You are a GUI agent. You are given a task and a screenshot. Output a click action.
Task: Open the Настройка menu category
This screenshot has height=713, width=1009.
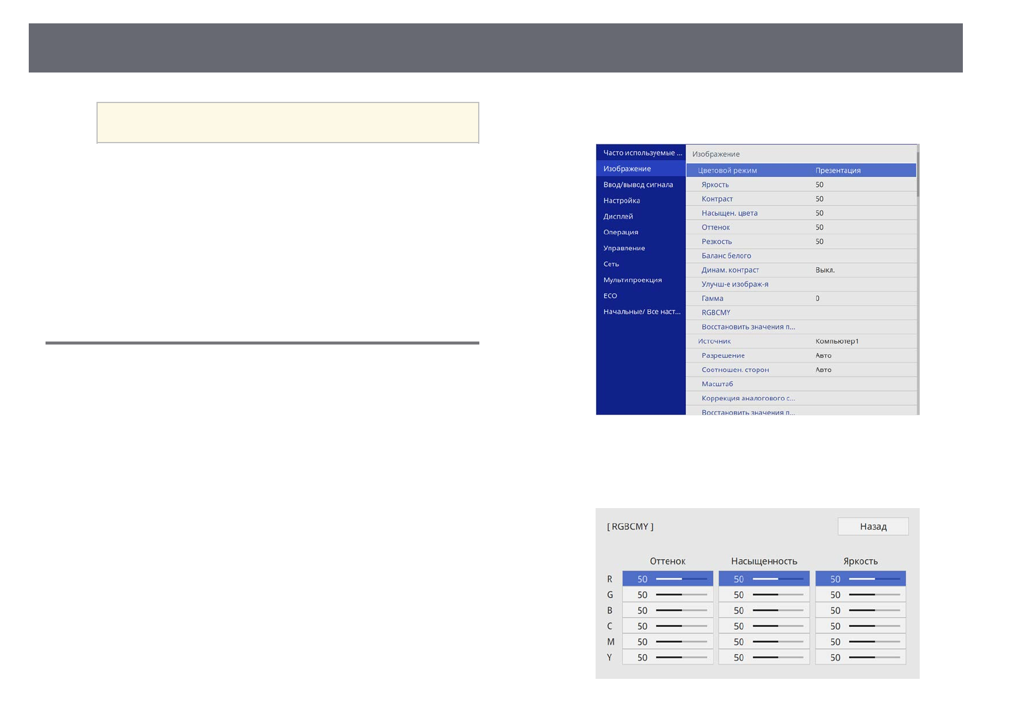point(621,201)
